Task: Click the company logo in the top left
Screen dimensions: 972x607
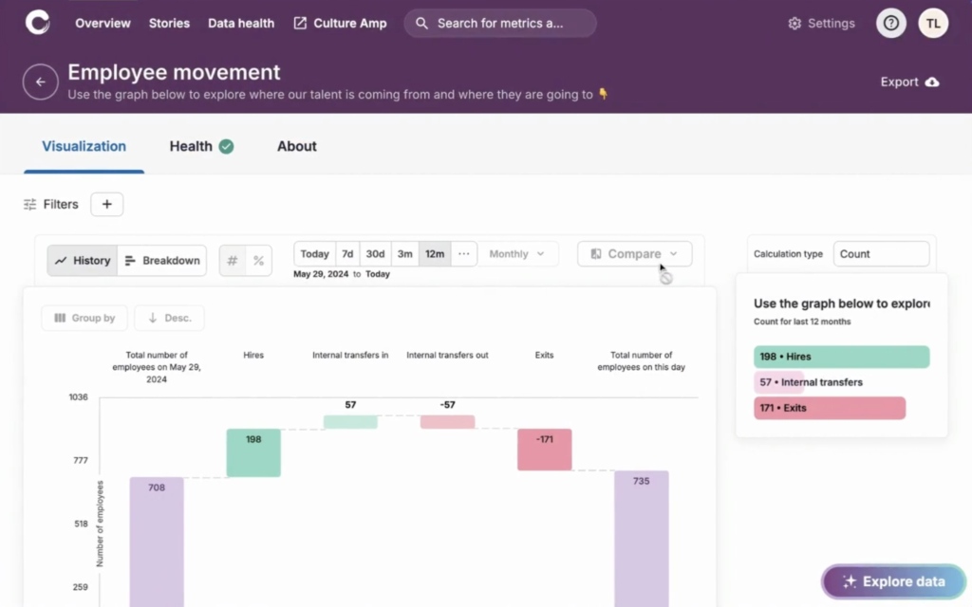Action: coord(37,22)
